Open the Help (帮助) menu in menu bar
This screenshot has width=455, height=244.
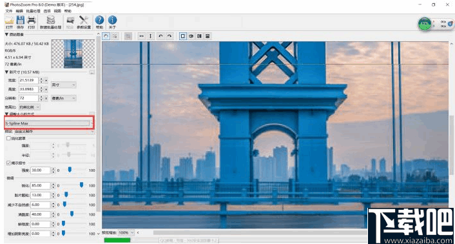[x=68, y=11]
